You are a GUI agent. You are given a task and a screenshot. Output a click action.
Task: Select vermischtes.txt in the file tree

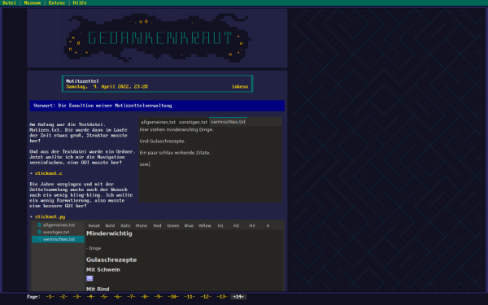(x=58, y=239)
